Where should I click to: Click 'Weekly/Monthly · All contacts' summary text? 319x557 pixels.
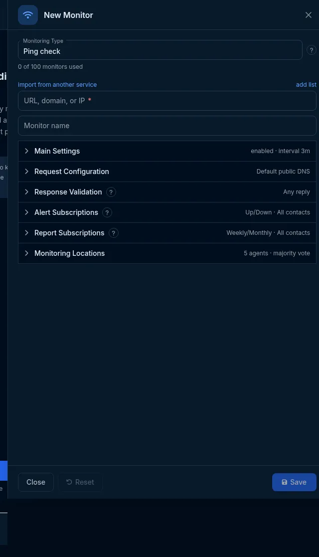268,233
